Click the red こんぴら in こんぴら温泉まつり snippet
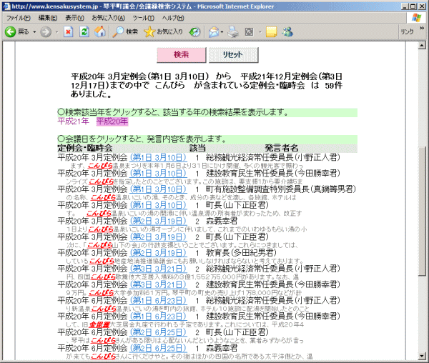Viewport: 429px width, 363px height. (x=100, y=166)
